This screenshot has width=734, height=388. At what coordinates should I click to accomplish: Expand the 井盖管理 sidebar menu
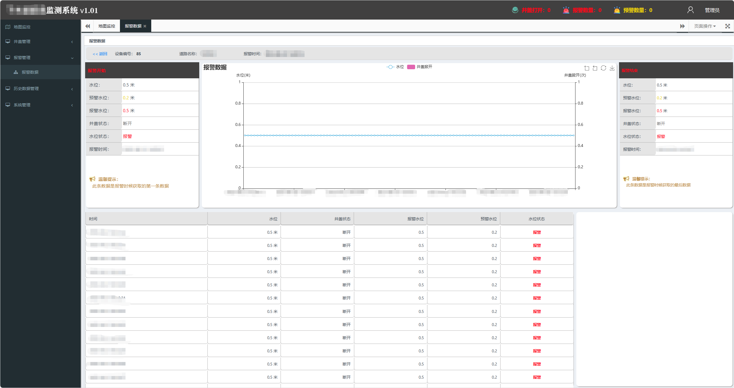[x=40, y=41]
